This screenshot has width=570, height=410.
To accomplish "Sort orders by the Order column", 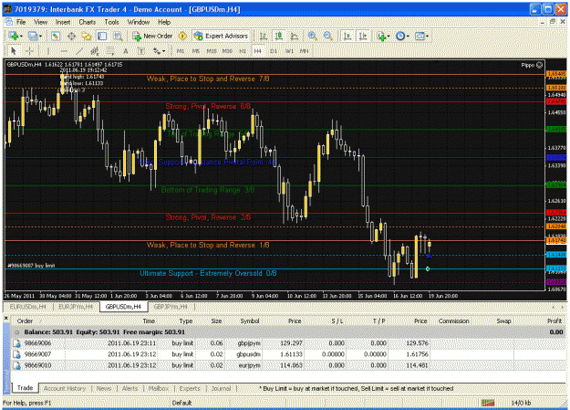I will pyautogui.click(x=25, y=321).
